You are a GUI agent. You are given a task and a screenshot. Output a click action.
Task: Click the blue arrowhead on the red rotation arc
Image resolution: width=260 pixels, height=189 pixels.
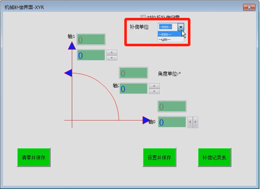click(x=68, y=73)
